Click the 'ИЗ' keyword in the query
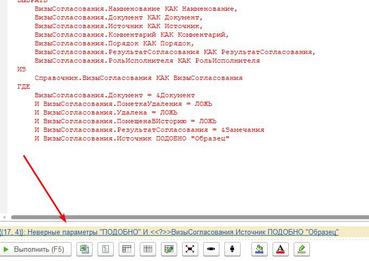 coord(22,69)
